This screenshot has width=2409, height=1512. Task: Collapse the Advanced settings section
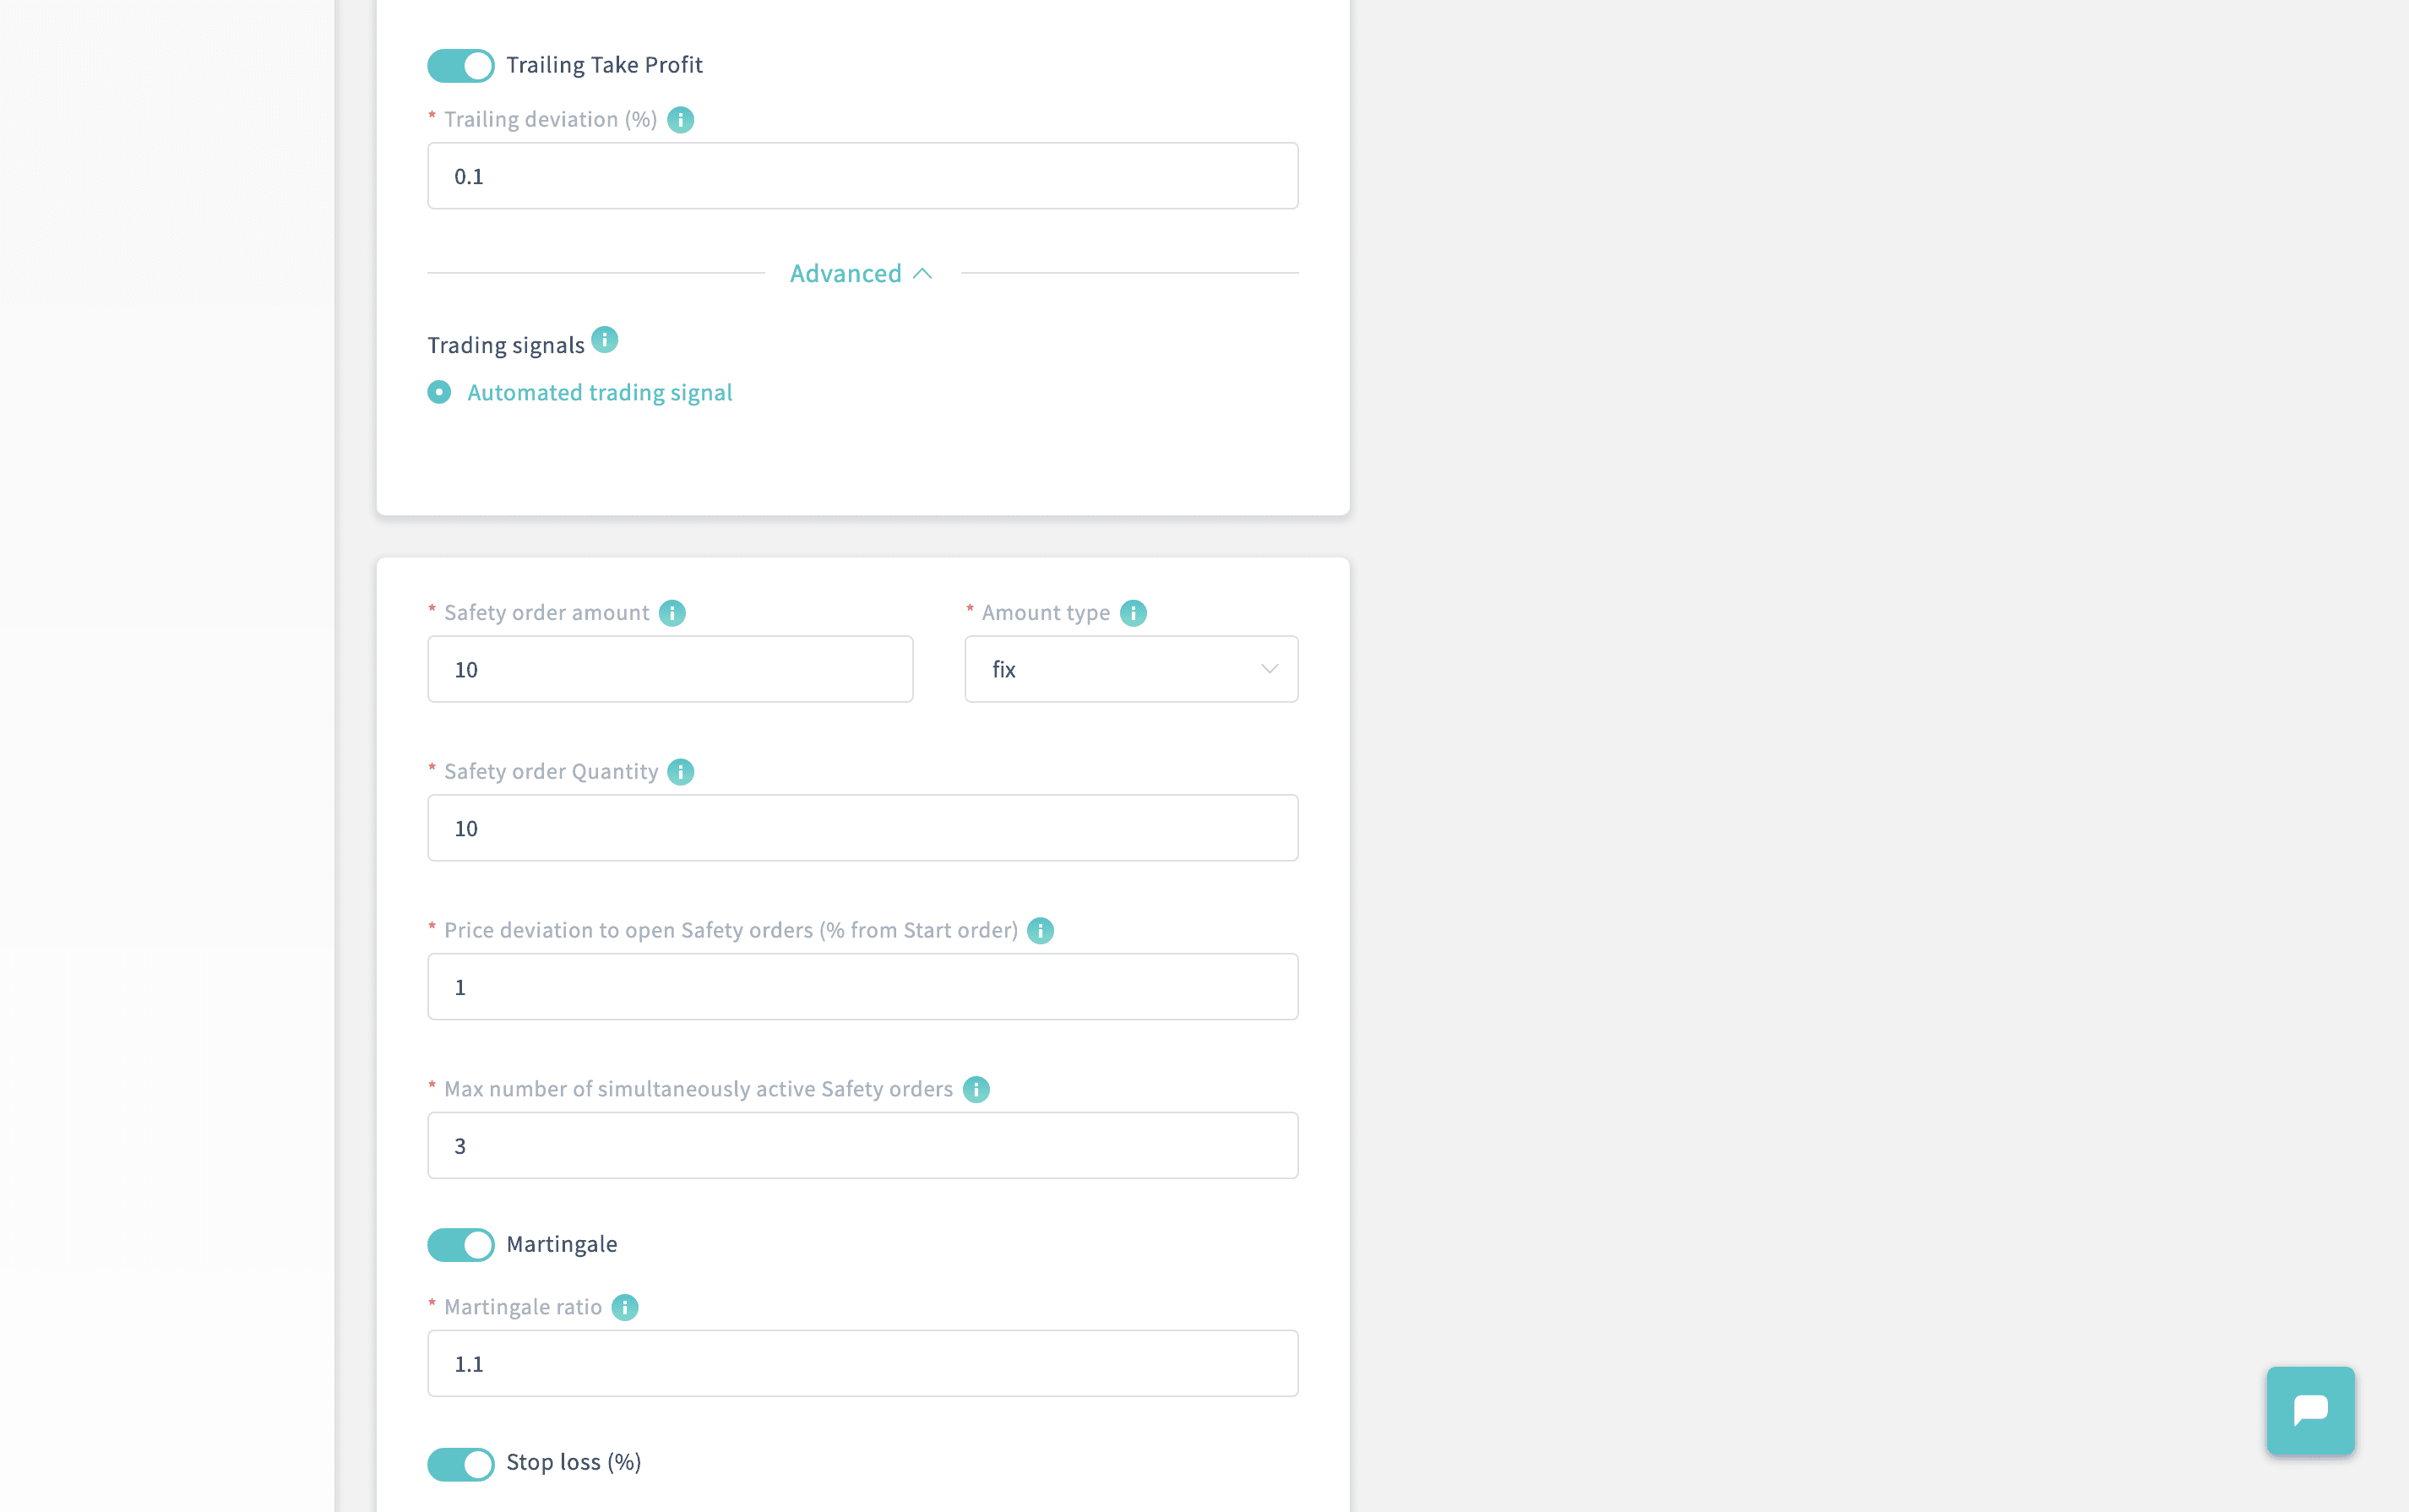[x=862, y=272]
